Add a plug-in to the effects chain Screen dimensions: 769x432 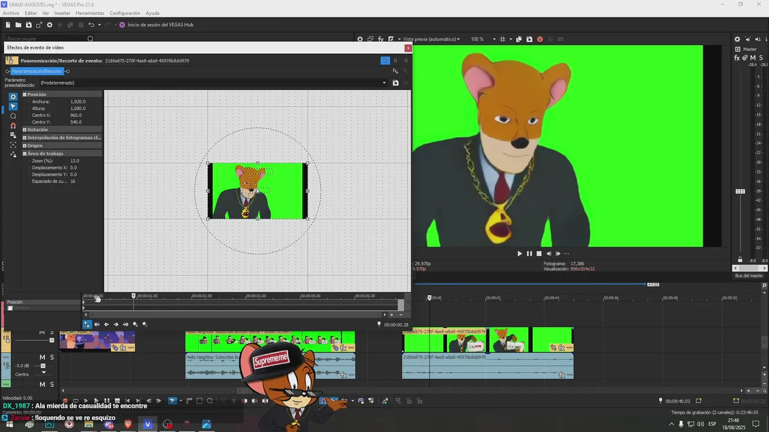click(395, 71)
